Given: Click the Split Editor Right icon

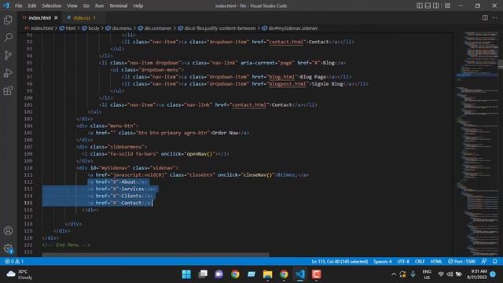Looking at the screenshot, I should click(x=485, y=17).
